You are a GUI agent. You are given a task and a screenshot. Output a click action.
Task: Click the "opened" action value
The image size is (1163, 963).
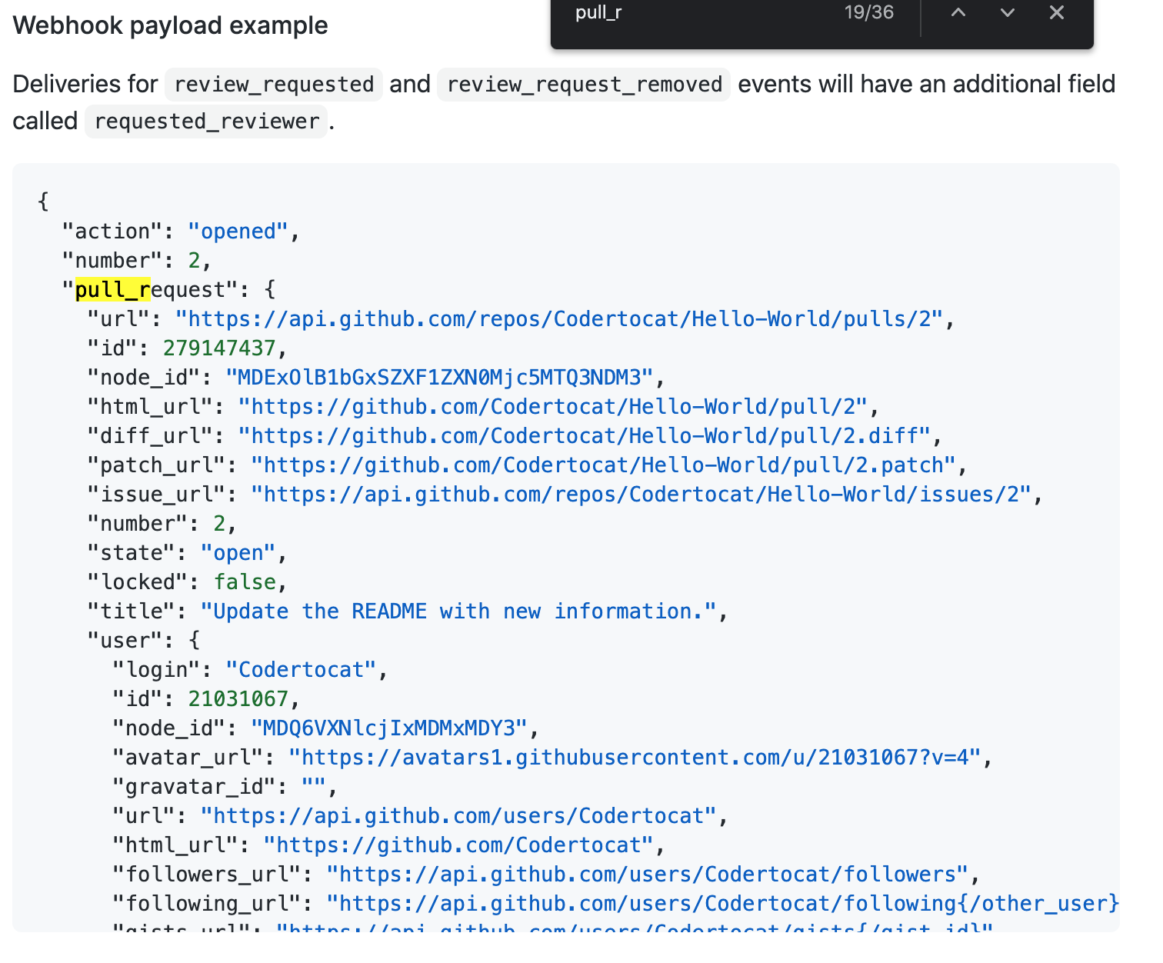238,232
